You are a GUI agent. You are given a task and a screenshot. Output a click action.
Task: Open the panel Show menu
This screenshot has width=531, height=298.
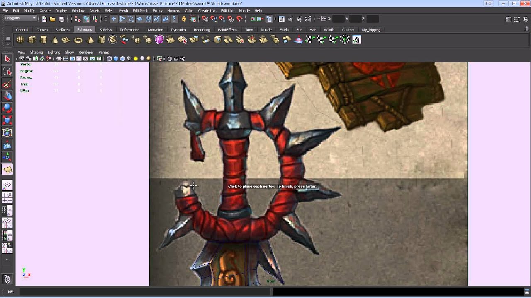[69, 53]
